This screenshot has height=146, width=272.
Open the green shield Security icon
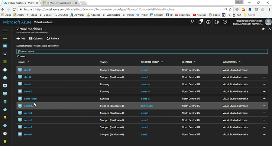pyautogui.click(x=5, y=141)
